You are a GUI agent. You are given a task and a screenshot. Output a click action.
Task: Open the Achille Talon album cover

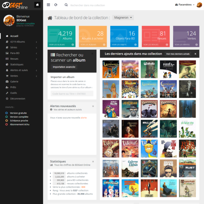click(x=111, y=109)
